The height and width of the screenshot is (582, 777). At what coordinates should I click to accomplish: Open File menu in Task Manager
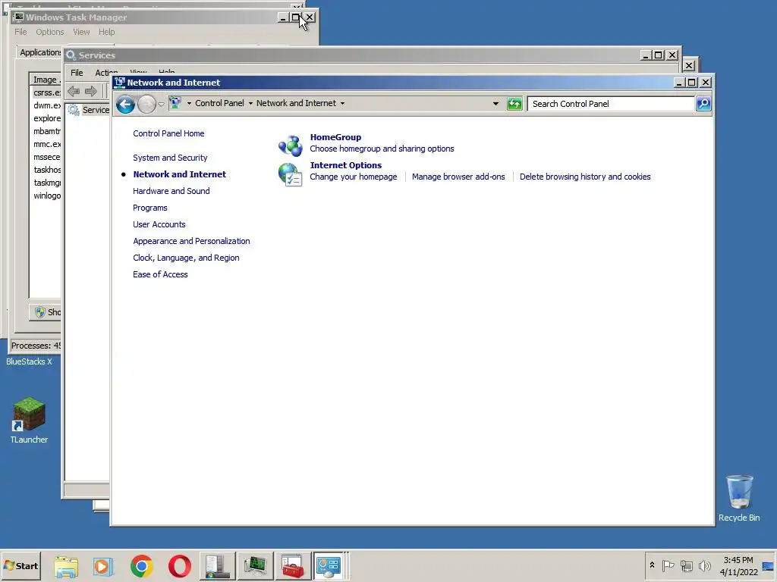point(20,32)
